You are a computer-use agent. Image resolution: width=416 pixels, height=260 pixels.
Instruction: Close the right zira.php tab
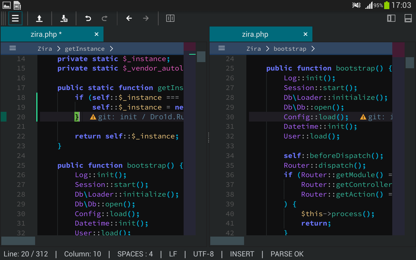click(305, 34)
